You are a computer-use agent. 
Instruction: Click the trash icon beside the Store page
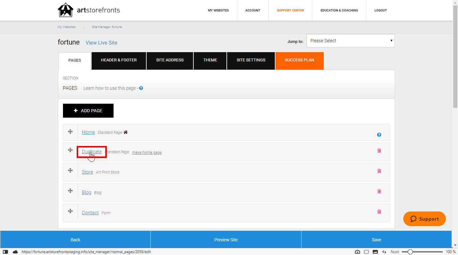coord(379,171)
